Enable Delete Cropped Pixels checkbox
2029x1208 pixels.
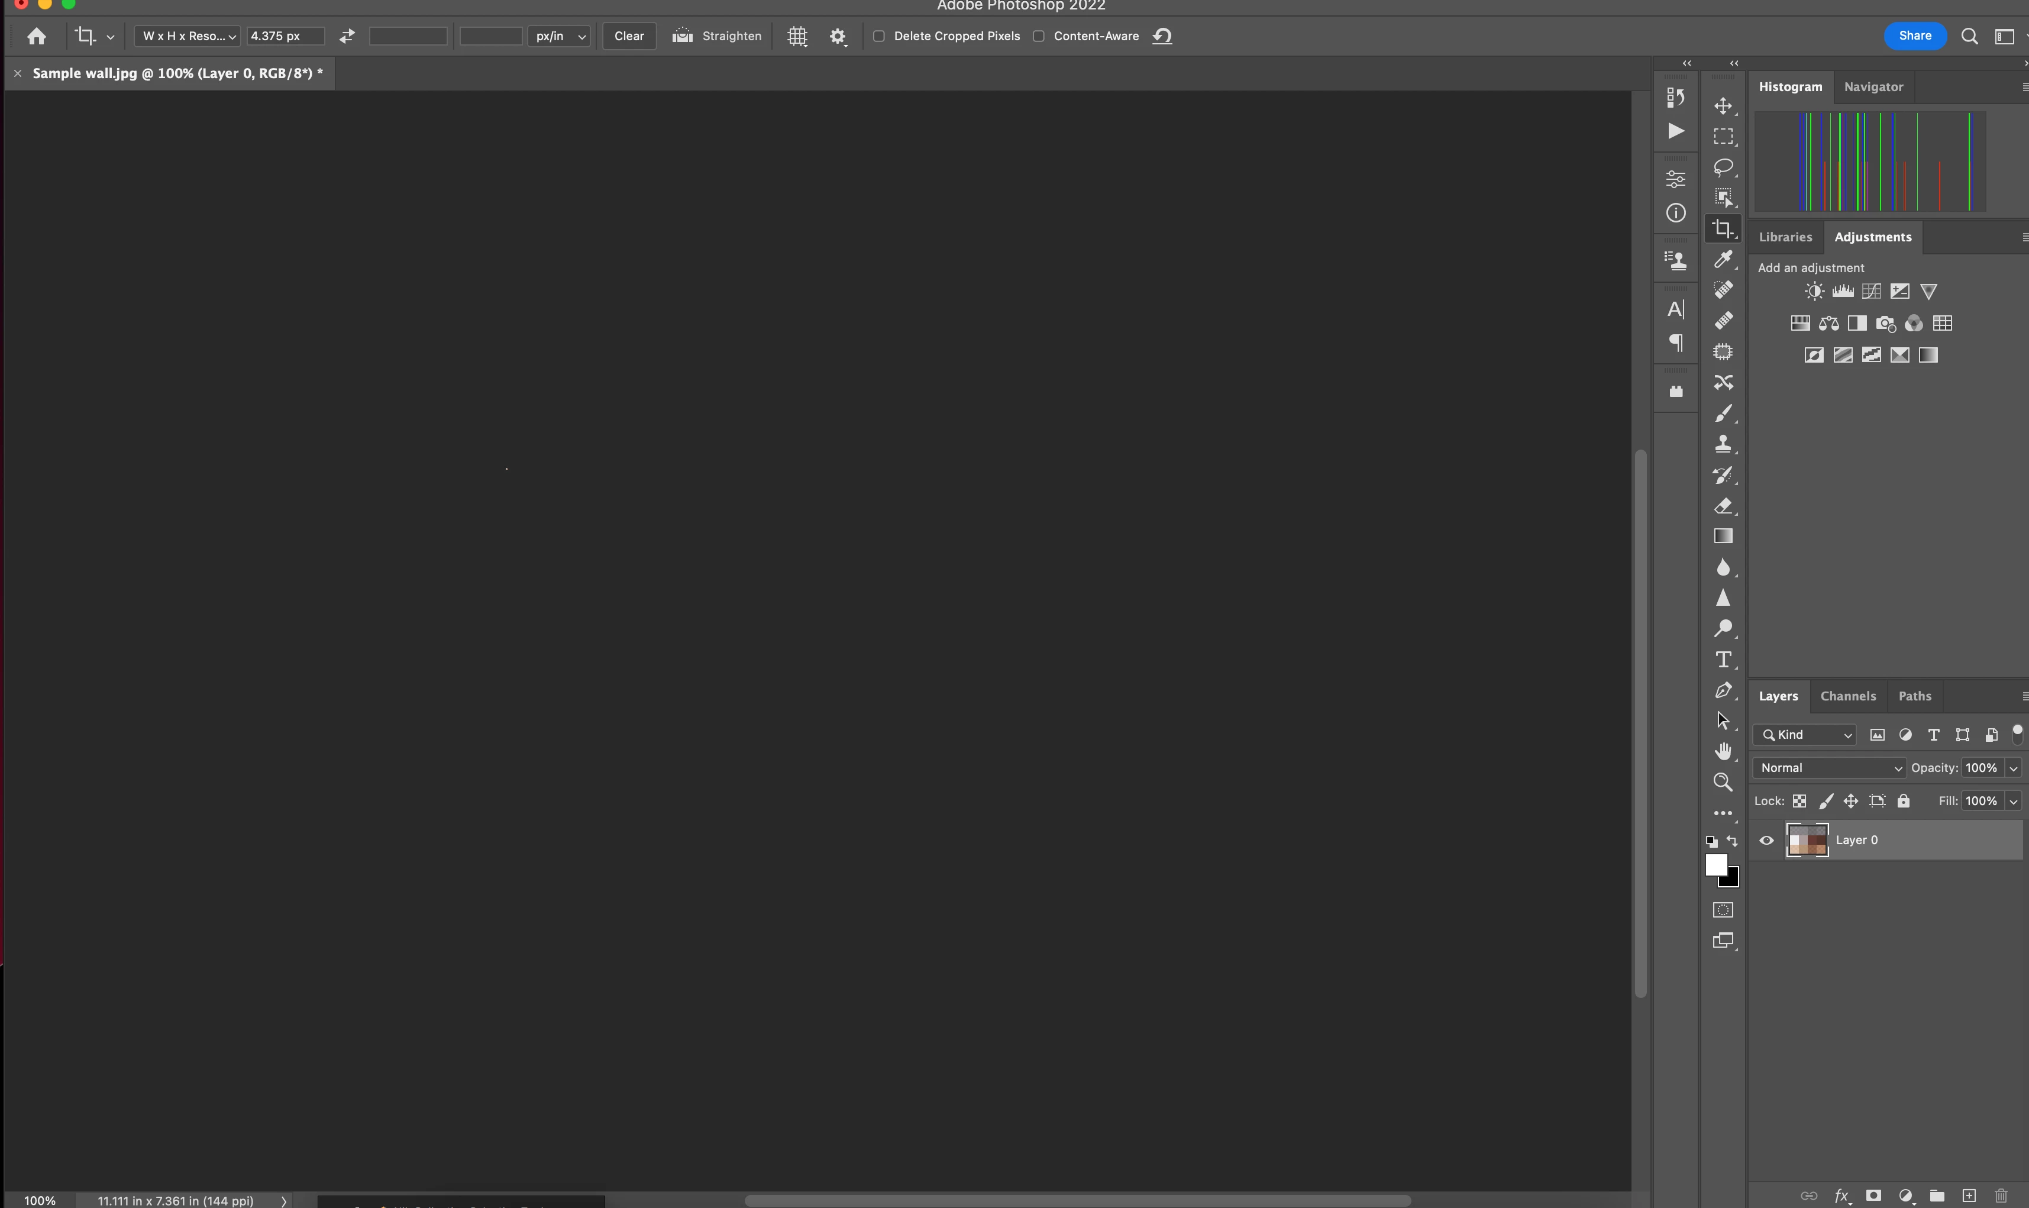point(879,36)
